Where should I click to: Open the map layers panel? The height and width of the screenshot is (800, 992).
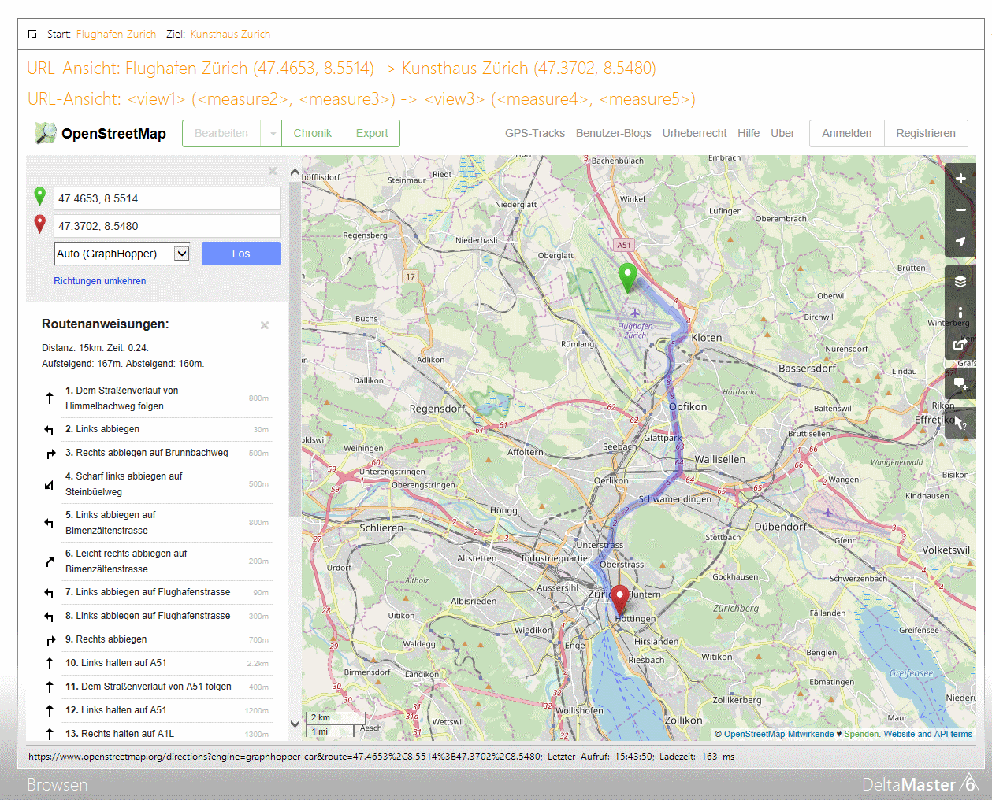(x=960, y=281)
